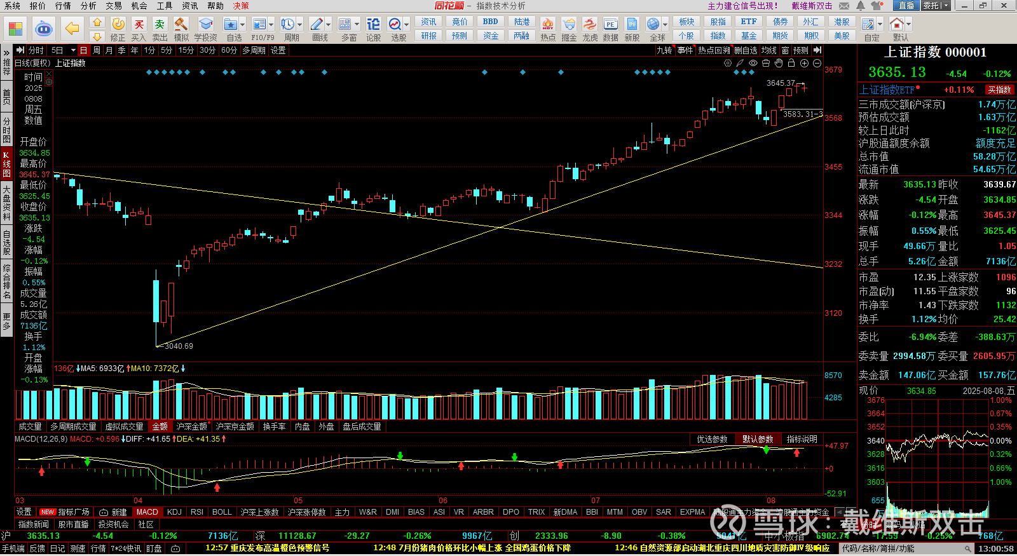The image size is (1017, 556).
Task: Toggle the 事件 events overlay
Action: 685,50
